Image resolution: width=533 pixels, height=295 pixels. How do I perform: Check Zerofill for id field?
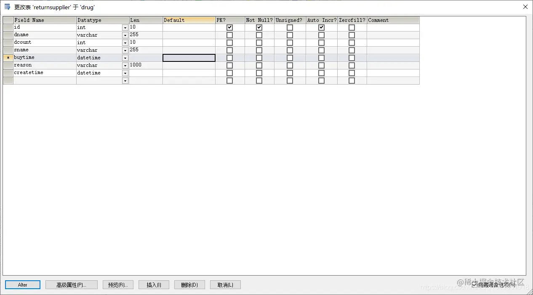coord(352,27)
